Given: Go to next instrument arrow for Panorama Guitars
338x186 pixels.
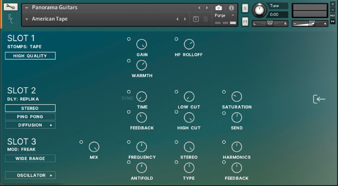Looking at the screenshot, I should point(207,8).
